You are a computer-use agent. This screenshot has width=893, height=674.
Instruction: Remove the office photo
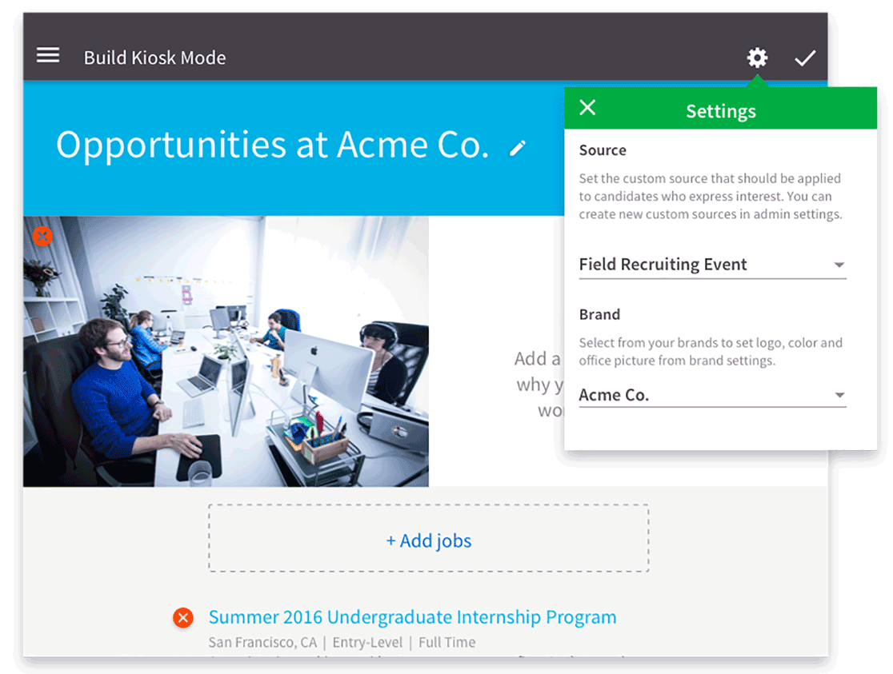coord(42,236)
